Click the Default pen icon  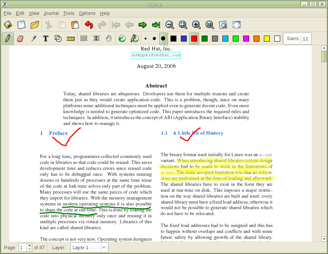(135, 39)
